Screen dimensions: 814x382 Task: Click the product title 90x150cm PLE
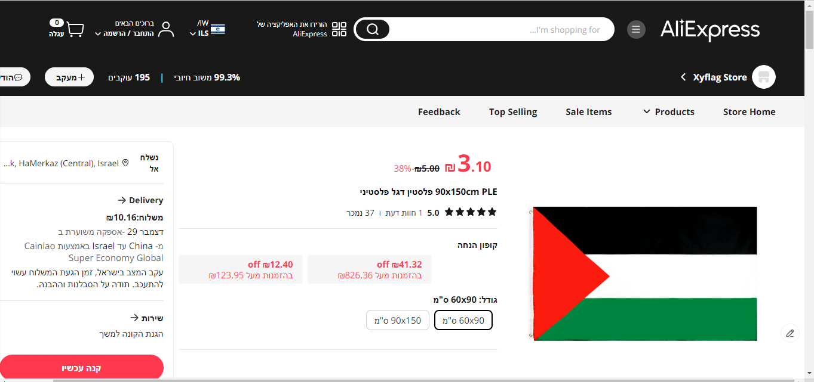[429, 191]
